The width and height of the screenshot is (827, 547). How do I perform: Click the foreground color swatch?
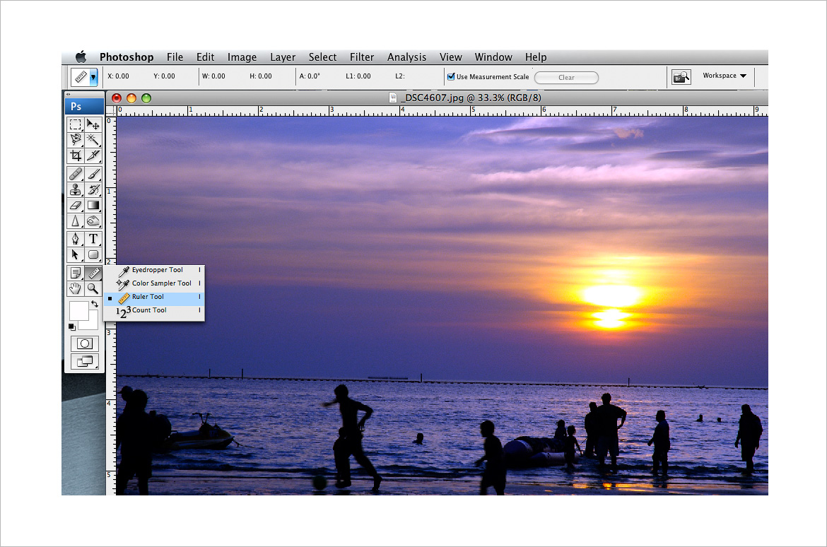77,310
